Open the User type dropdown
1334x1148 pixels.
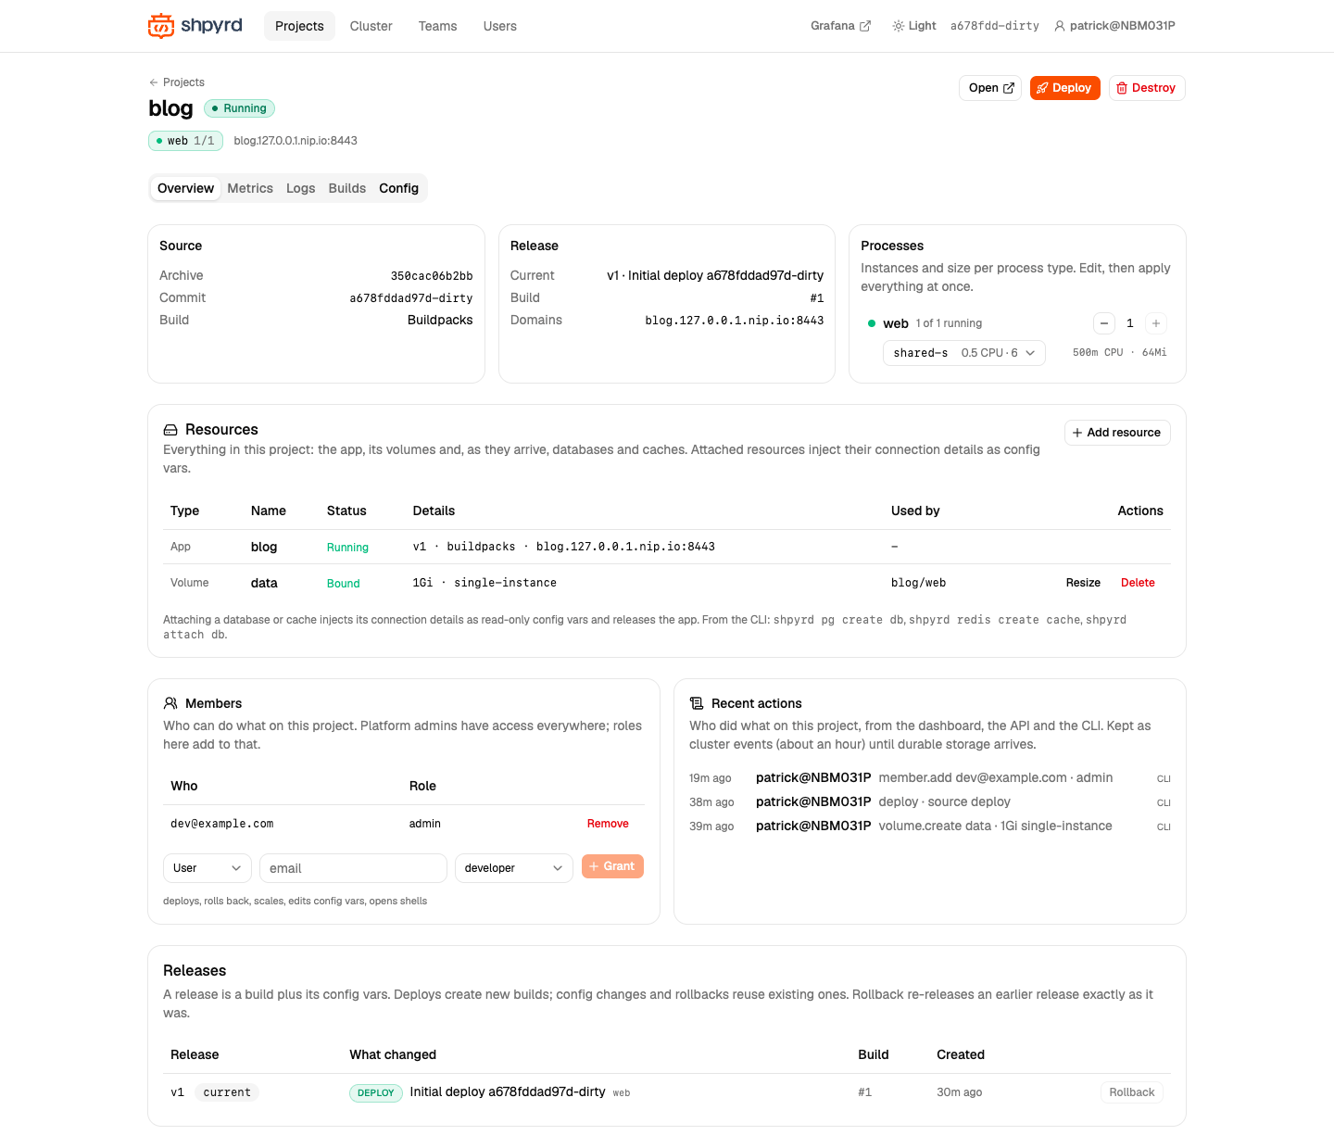[208, 868]
